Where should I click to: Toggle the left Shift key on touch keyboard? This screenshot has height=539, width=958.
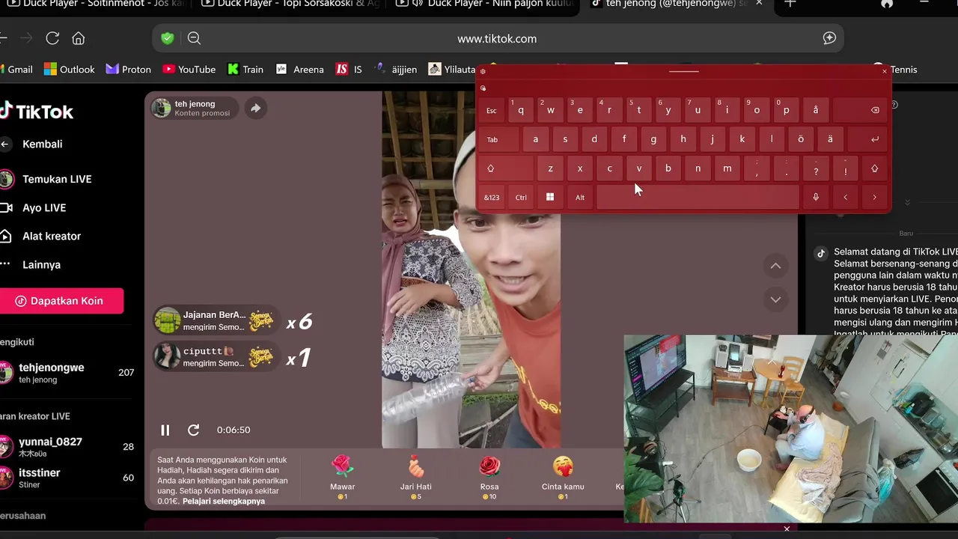point(505,168)
